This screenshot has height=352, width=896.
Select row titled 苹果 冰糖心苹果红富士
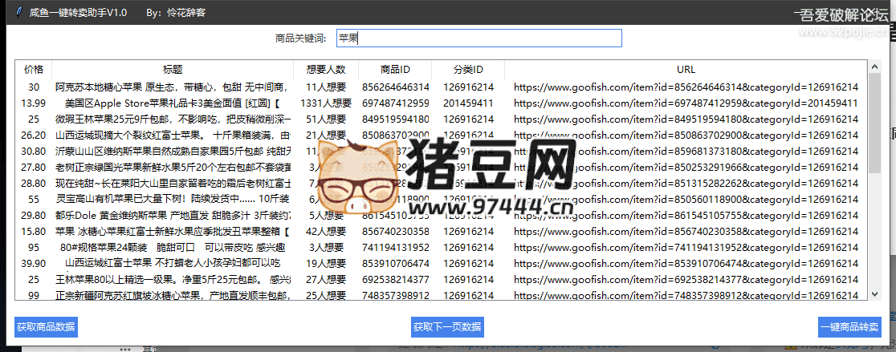[441, 231]
